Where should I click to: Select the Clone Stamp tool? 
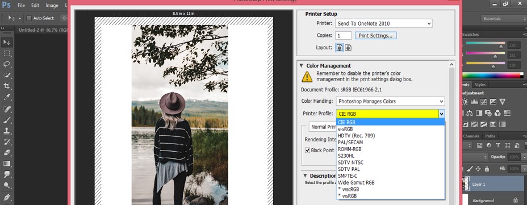click(7, 131)
